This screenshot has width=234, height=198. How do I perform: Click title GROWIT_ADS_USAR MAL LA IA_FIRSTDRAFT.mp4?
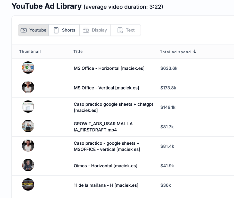coord(103,127)
